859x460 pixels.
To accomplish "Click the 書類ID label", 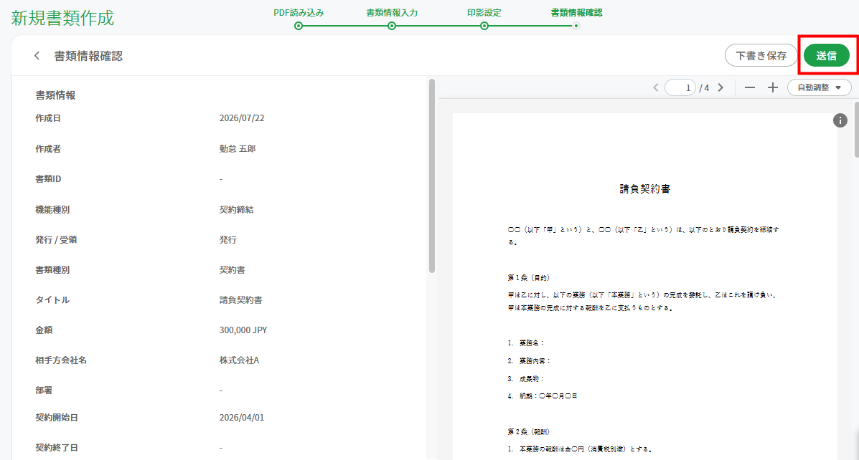I will tap(48, 179).
